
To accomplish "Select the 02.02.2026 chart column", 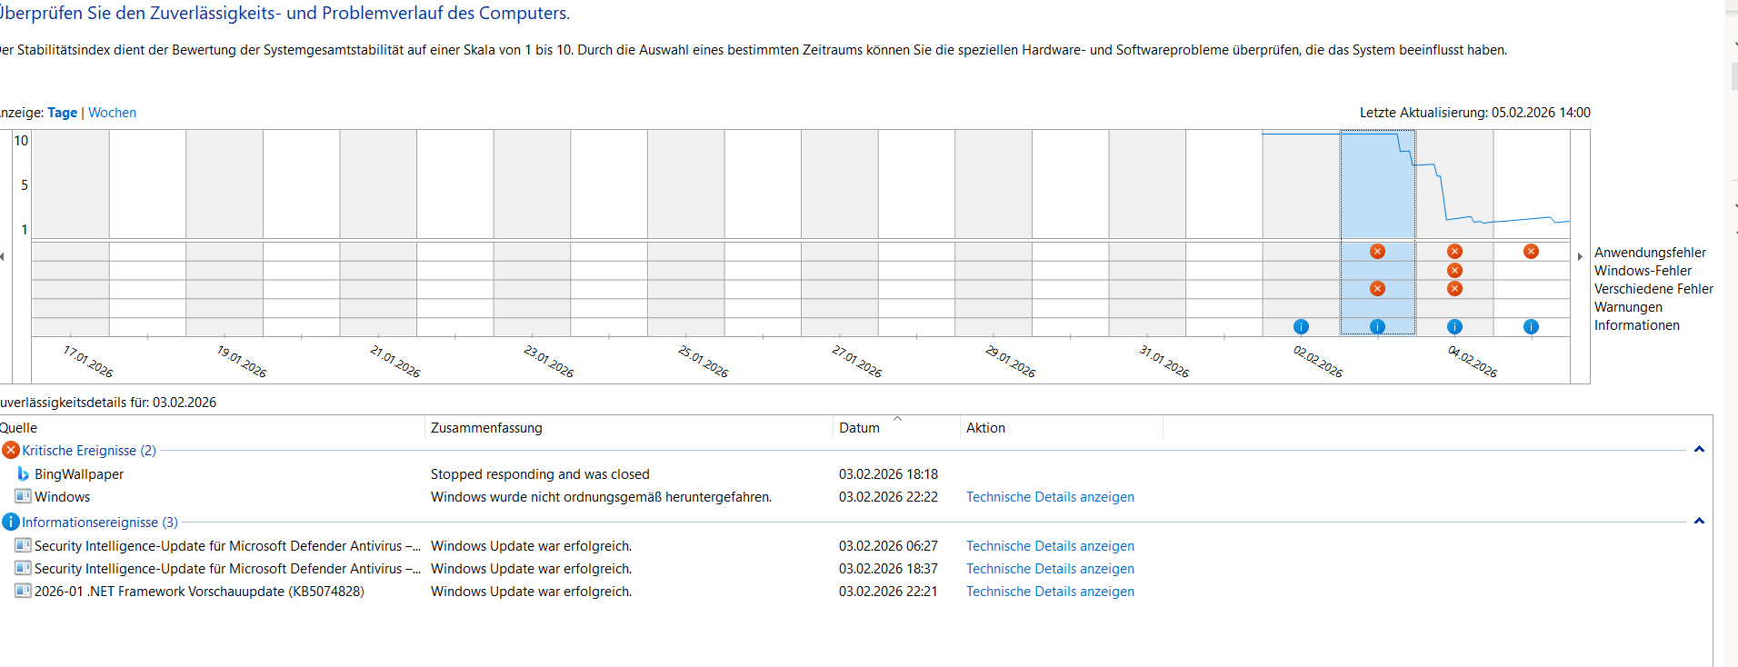I will [1301, 233].
